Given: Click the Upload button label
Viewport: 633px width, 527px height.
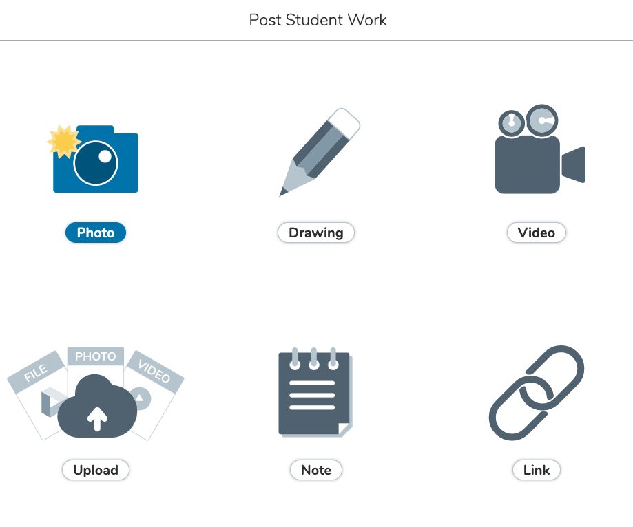Looking at the screenshot, I should (x=96, y=470).
